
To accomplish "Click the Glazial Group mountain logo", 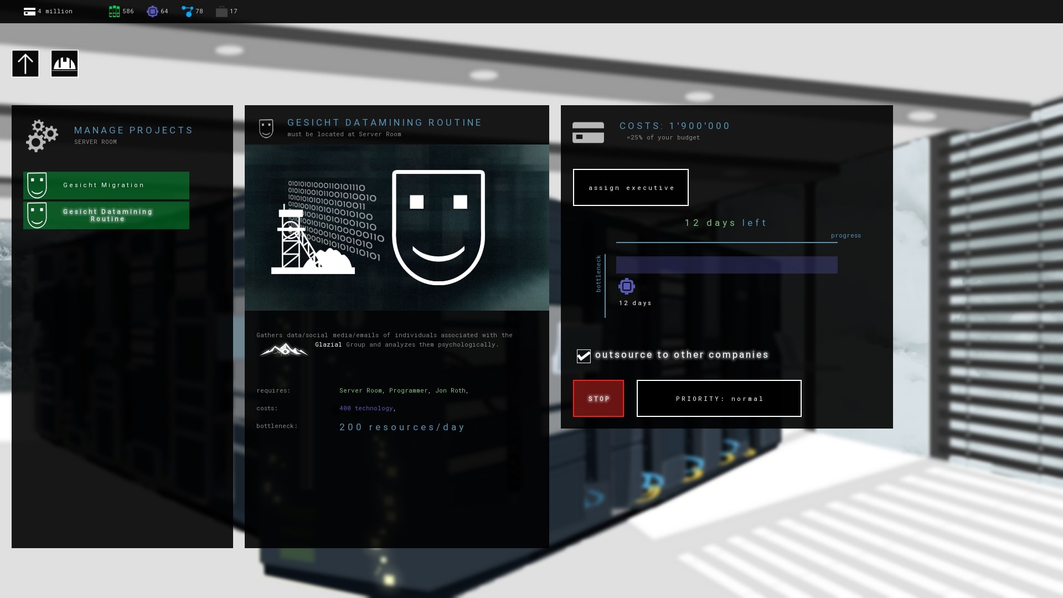I will [x=284, y=349].
